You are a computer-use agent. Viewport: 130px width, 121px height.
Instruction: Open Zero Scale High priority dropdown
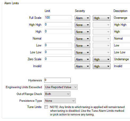point(102,59)
